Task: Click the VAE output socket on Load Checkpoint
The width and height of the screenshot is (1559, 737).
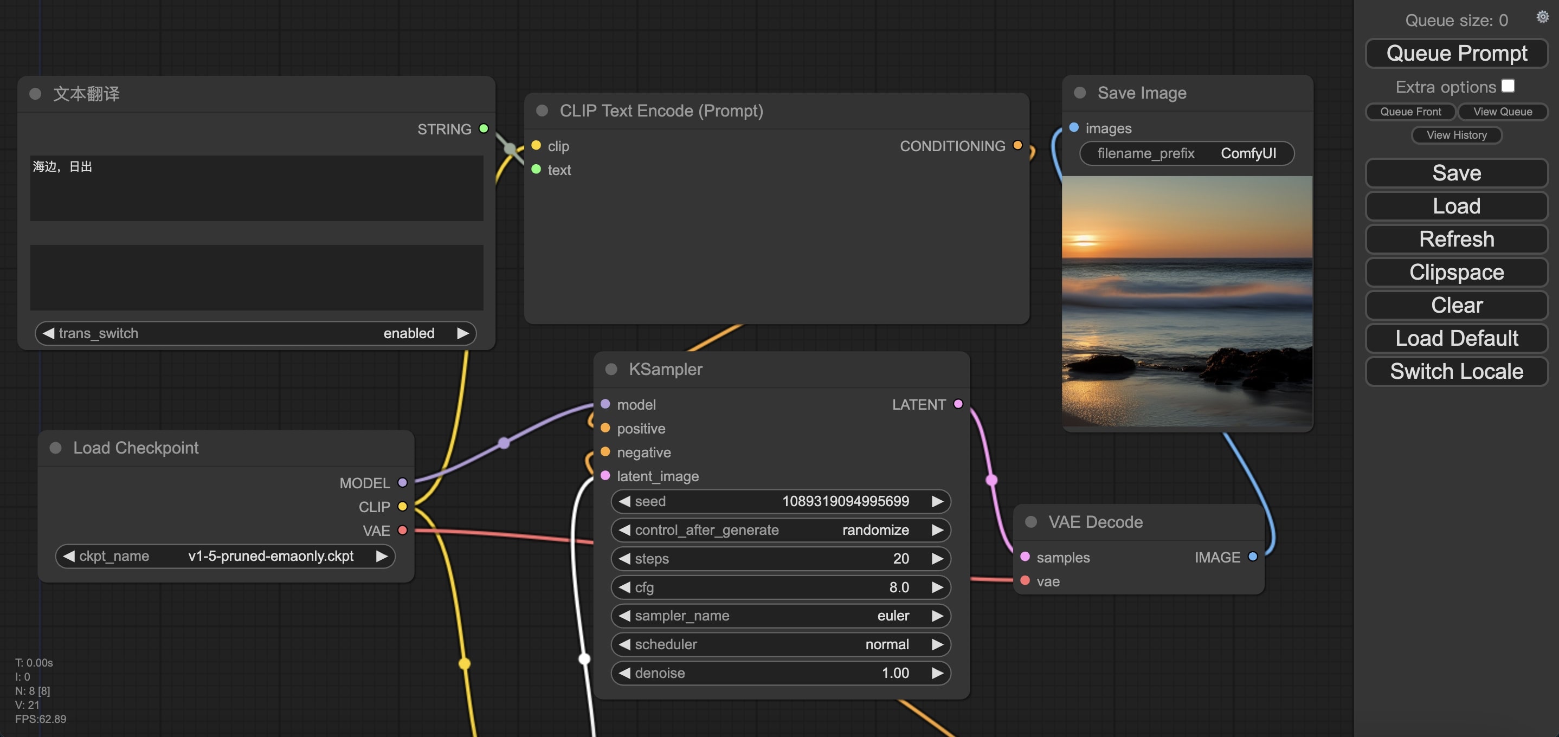Action: pos(402,530)
